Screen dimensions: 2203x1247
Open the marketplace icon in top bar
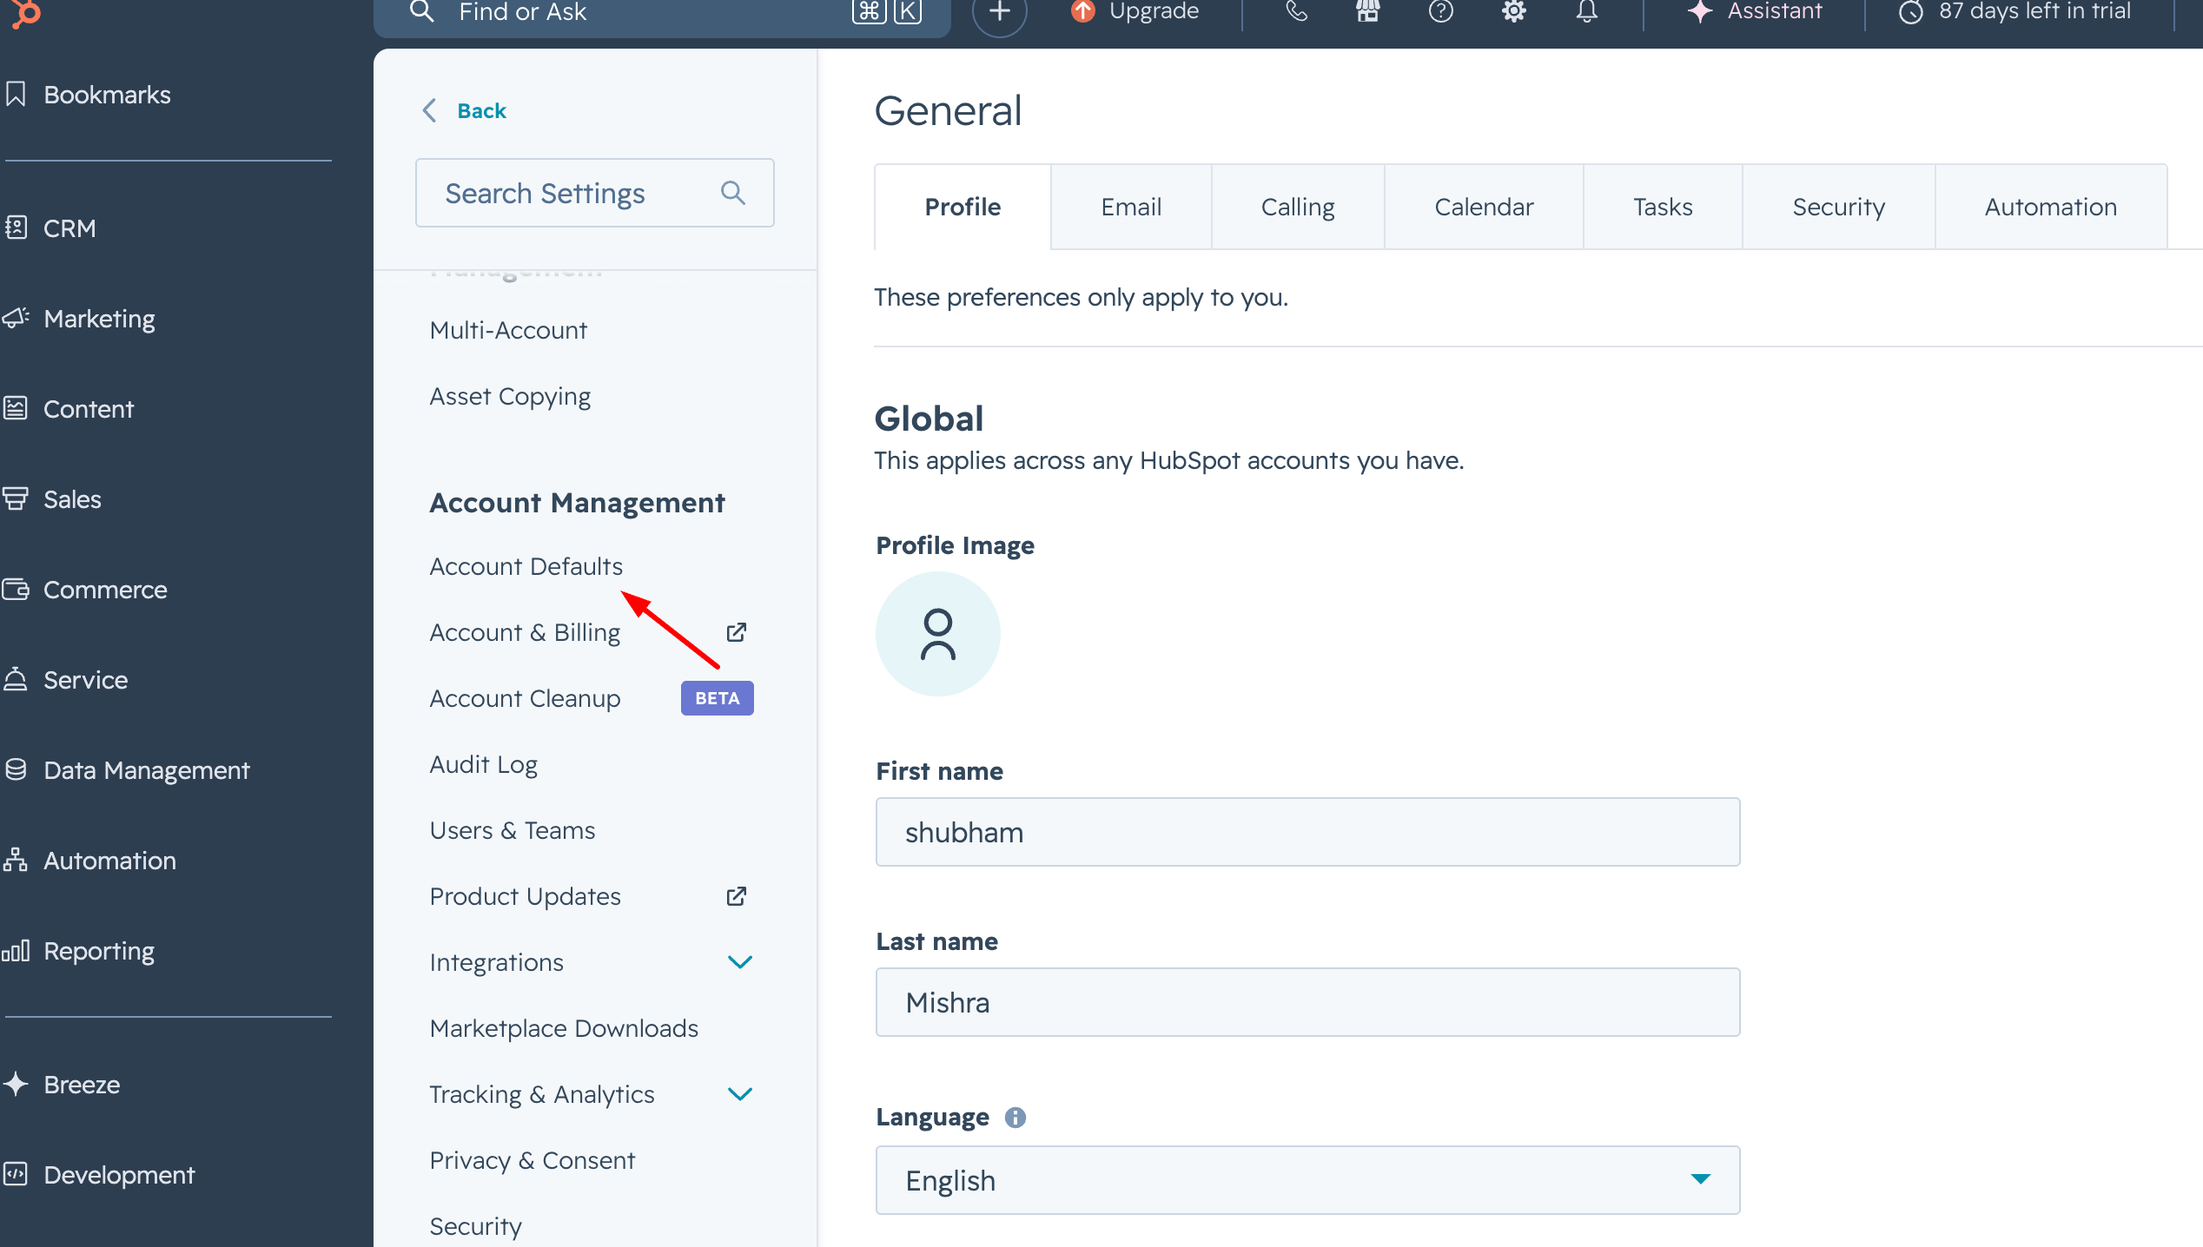(1368, 11)
